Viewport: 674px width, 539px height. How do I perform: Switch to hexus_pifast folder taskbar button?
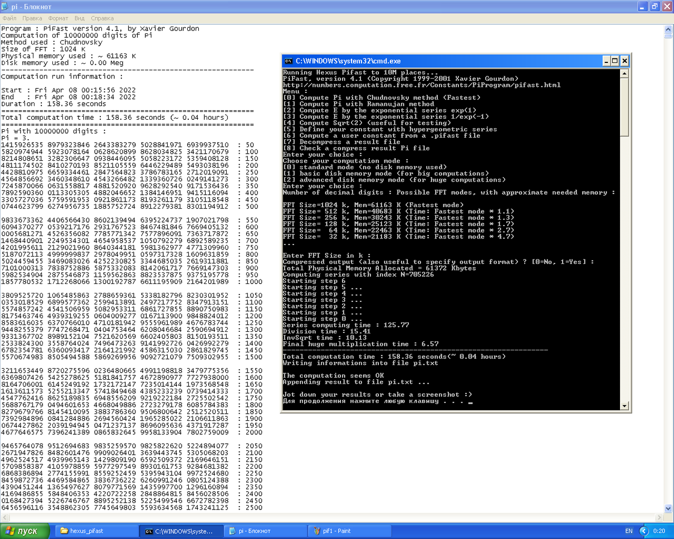coord(97,531)
